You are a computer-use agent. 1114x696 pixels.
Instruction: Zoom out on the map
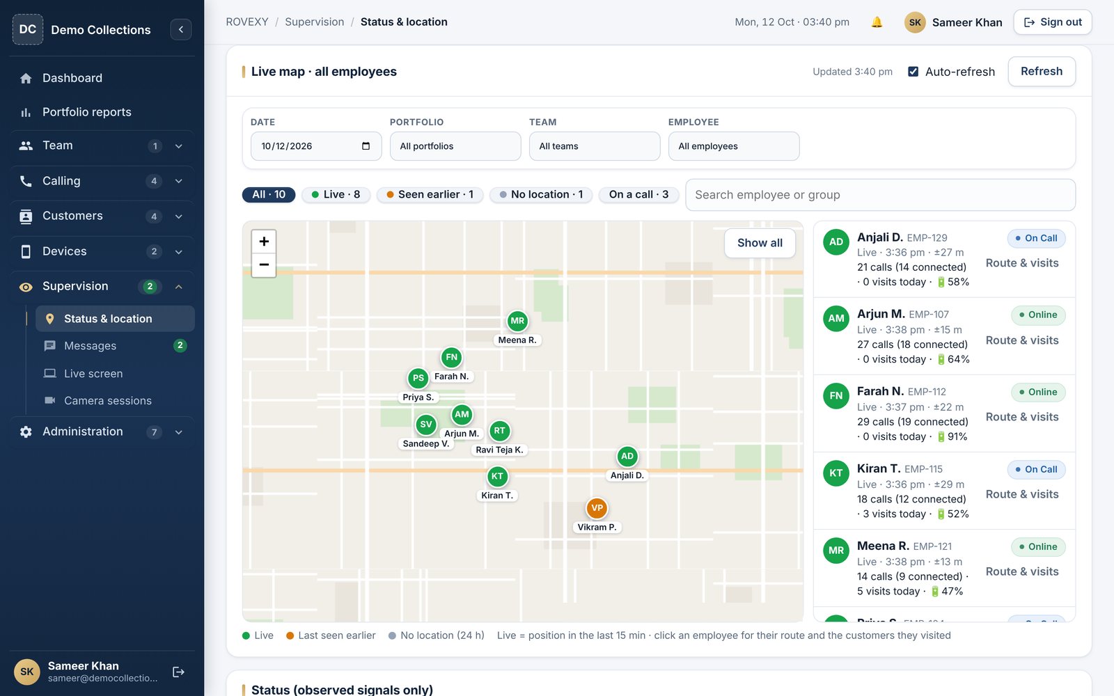264,265
